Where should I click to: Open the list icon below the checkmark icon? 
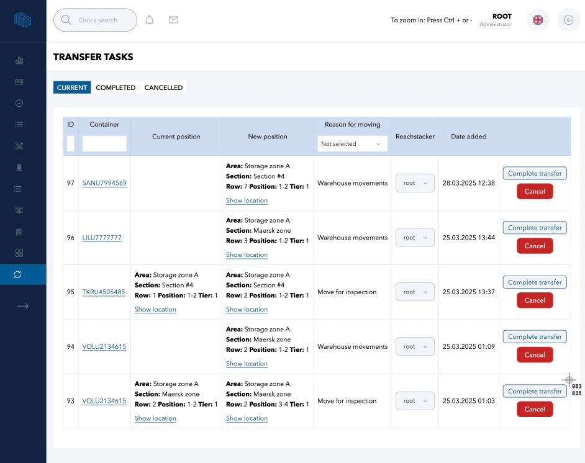19,125
